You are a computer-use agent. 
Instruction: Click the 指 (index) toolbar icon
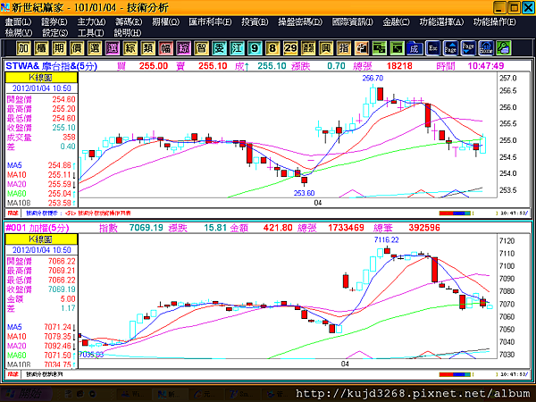coord(344,48)
